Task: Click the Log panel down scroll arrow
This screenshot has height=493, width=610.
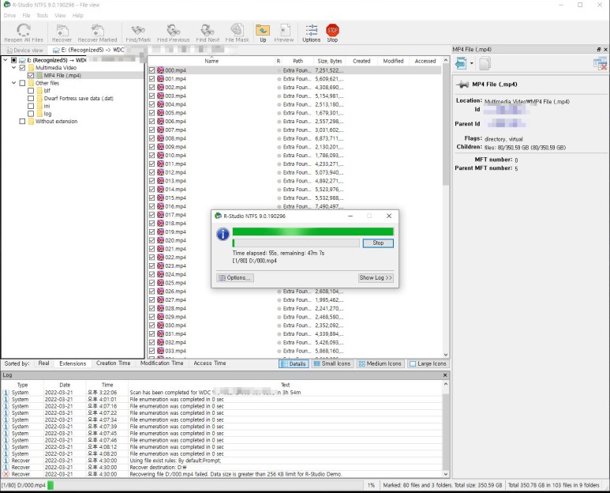Action: click(446, 474)
